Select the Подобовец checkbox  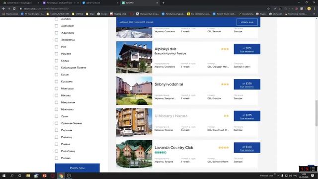(56, 151)
